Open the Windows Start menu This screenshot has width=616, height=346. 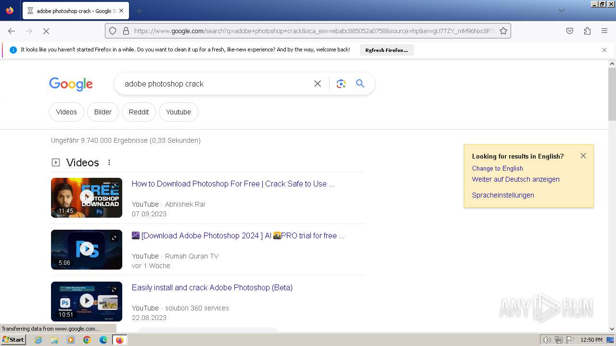13,340
